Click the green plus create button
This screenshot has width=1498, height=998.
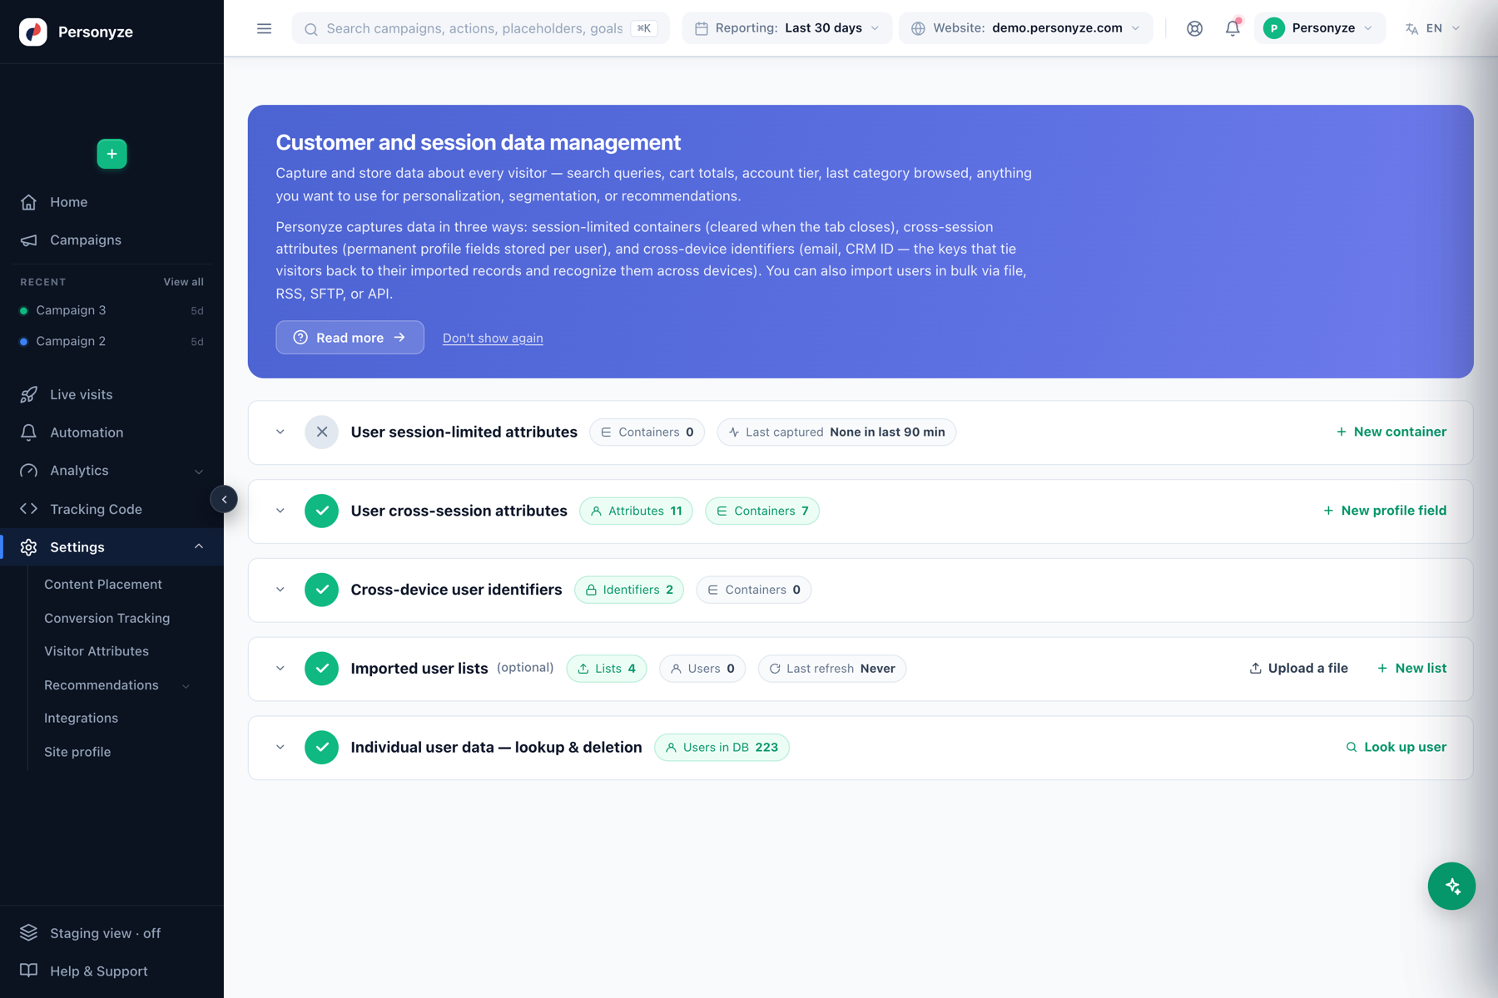click(x=112, y=154)
